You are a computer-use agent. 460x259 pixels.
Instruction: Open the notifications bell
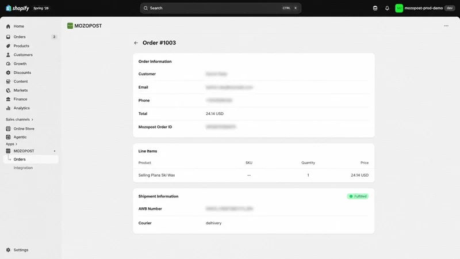[387, 8]
